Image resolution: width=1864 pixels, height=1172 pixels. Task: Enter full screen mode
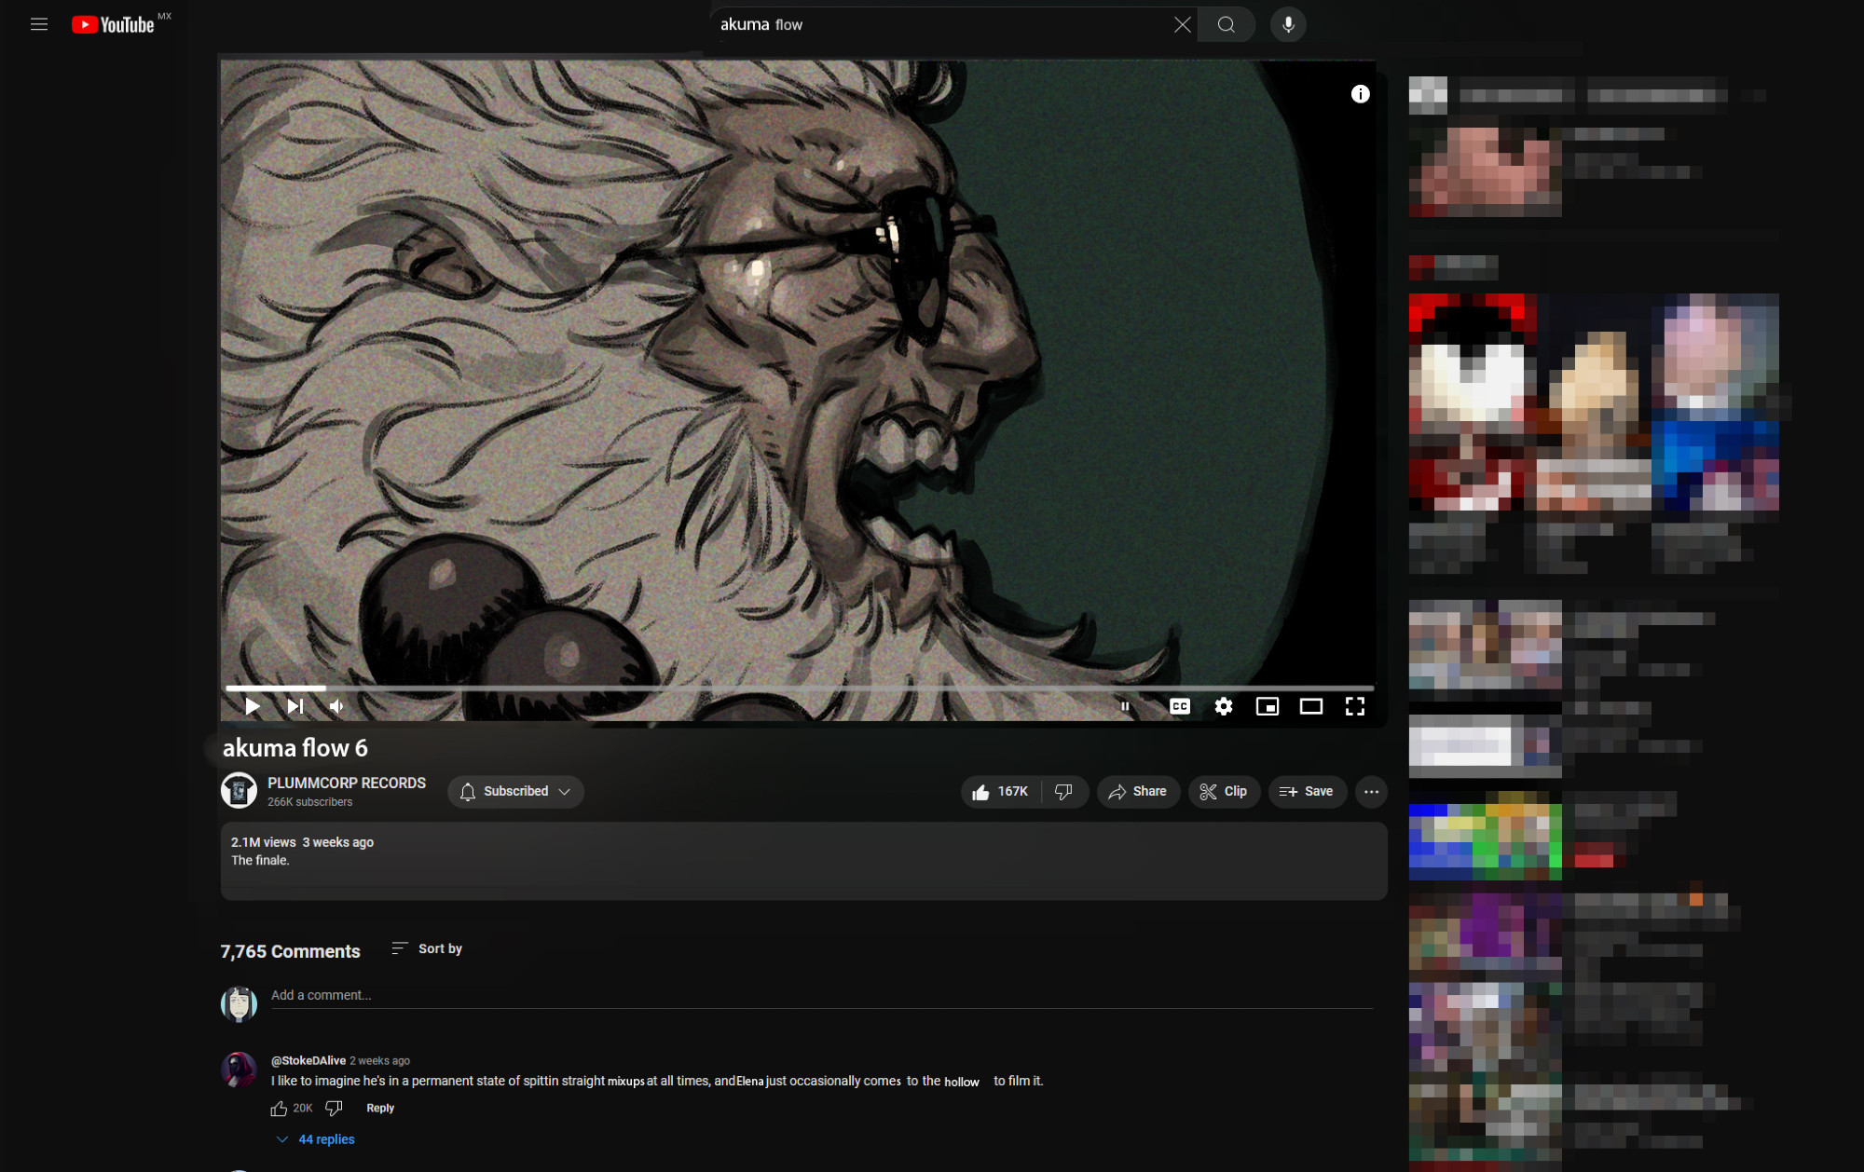click(x=1355, y=706)
